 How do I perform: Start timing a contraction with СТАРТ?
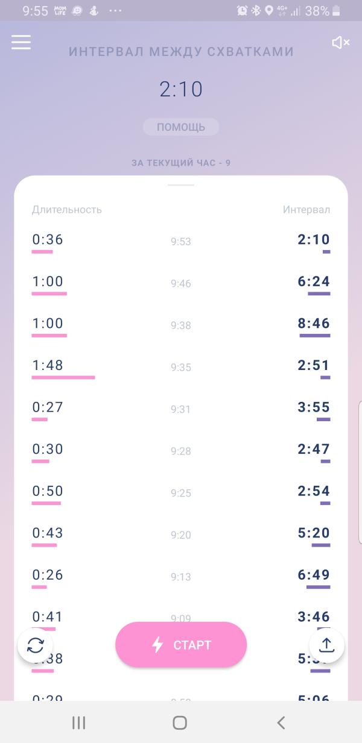click(x=181, y=645)
